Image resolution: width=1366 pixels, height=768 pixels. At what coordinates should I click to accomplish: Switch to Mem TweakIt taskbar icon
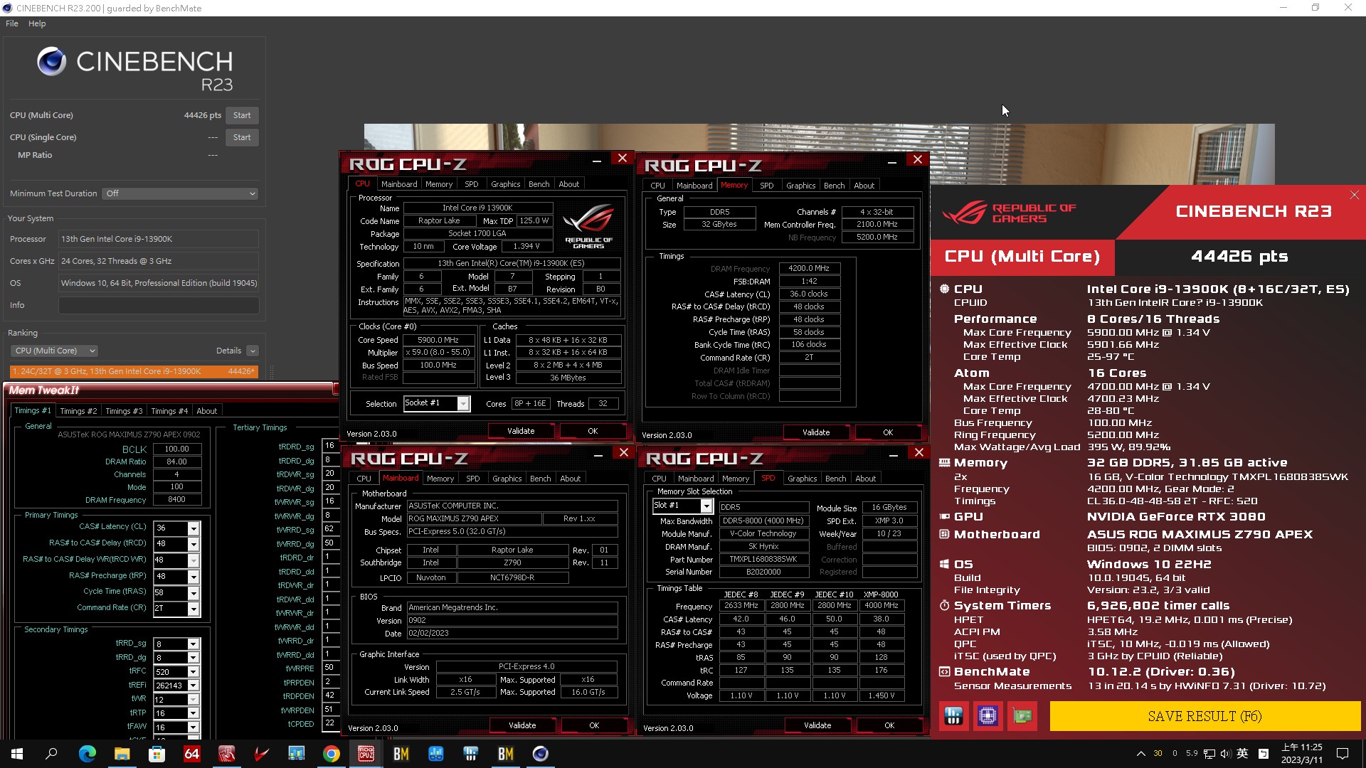[x=226, y=754]
